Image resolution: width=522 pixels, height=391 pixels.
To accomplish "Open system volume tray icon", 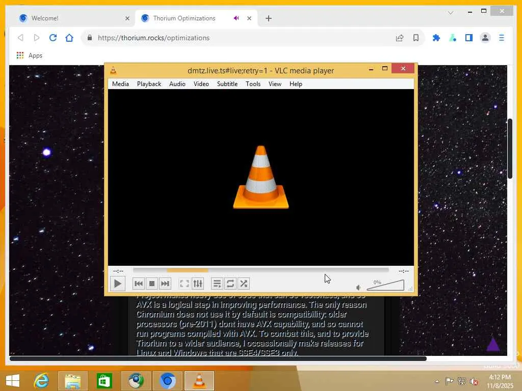I will pos(474,381).
